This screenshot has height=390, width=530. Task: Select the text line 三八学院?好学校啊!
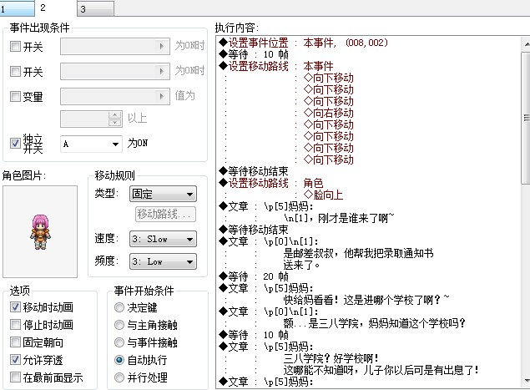[331, 358]
